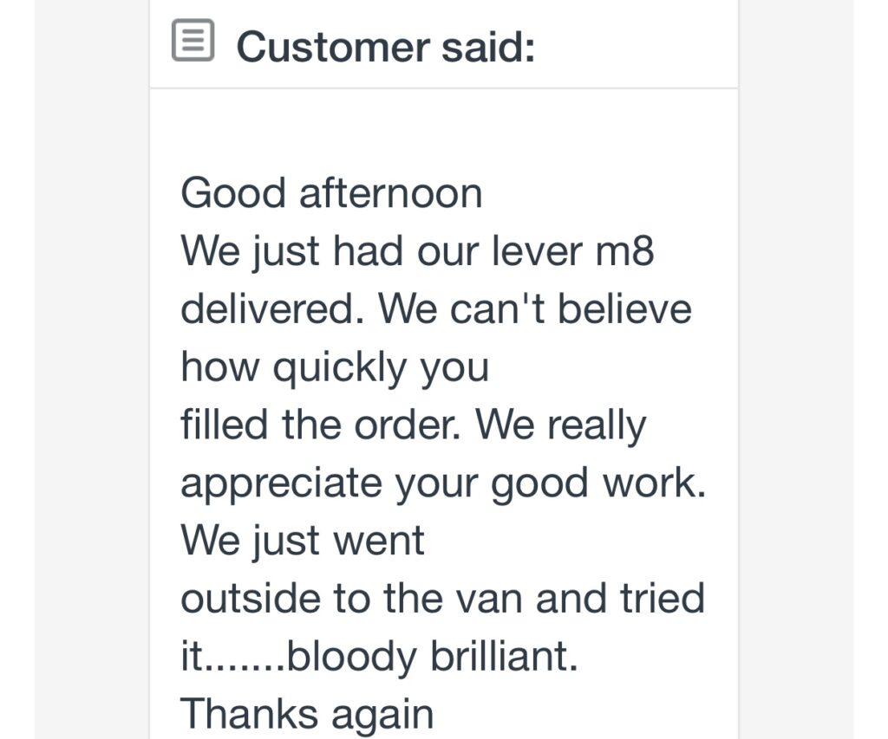Screen dimensions: 888x739
Task: Click the word 'outside' in the message
Action: tap(251, 598)
